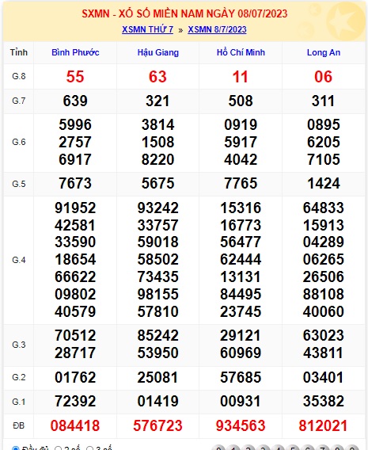This screenshot has width=368, height=450.
Task: Open Bình Phước province results
Action: click(75, 52)
